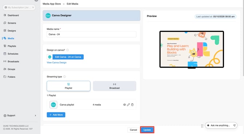
Task: Click the assistant drag handle dots
Action: pyautogui.click(x=202, y=126)
